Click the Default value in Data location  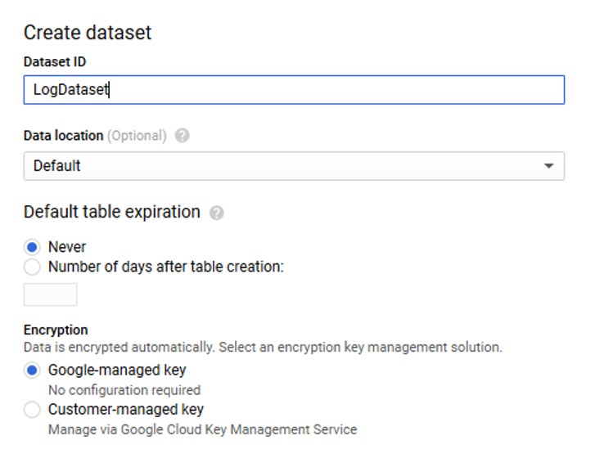pyautogui.click(x=57, y=166)
